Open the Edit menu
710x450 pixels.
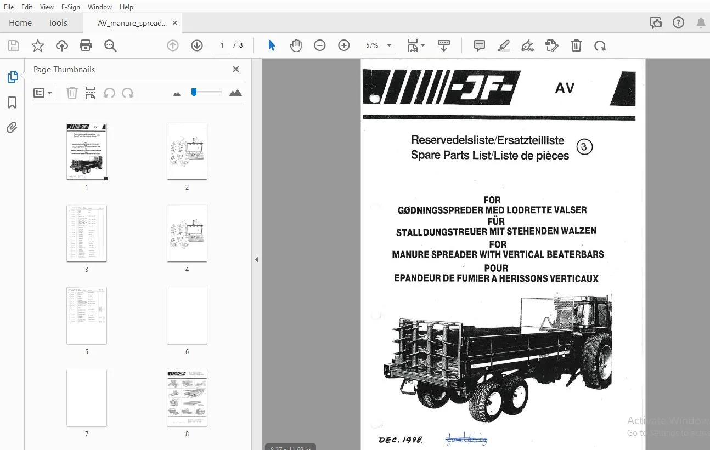(x=27, y=7)
